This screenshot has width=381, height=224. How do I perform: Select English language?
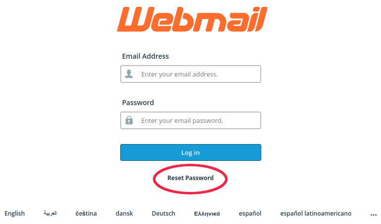[x=14, y=213]
